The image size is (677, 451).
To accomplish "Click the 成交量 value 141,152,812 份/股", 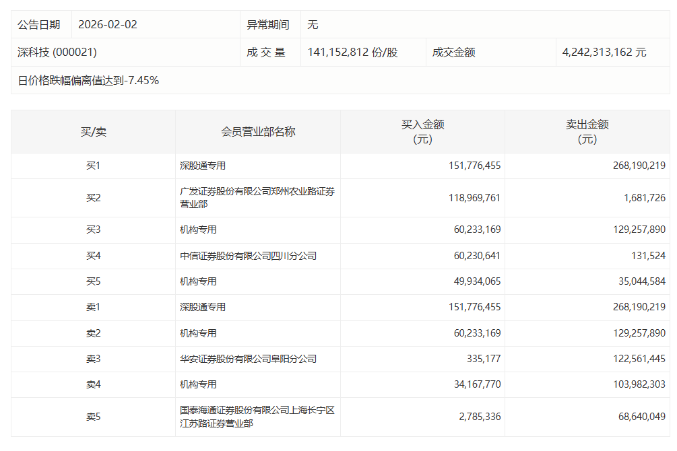I will point(352,53).
